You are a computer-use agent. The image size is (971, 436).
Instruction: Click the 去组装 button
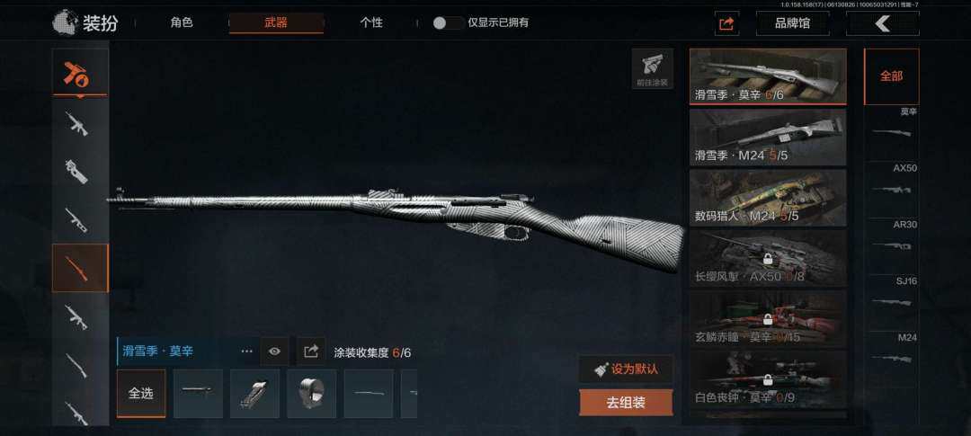click(x=626, y=403)
